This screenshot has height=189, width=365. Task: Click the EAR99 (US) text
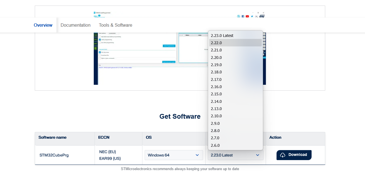point(110,158)
